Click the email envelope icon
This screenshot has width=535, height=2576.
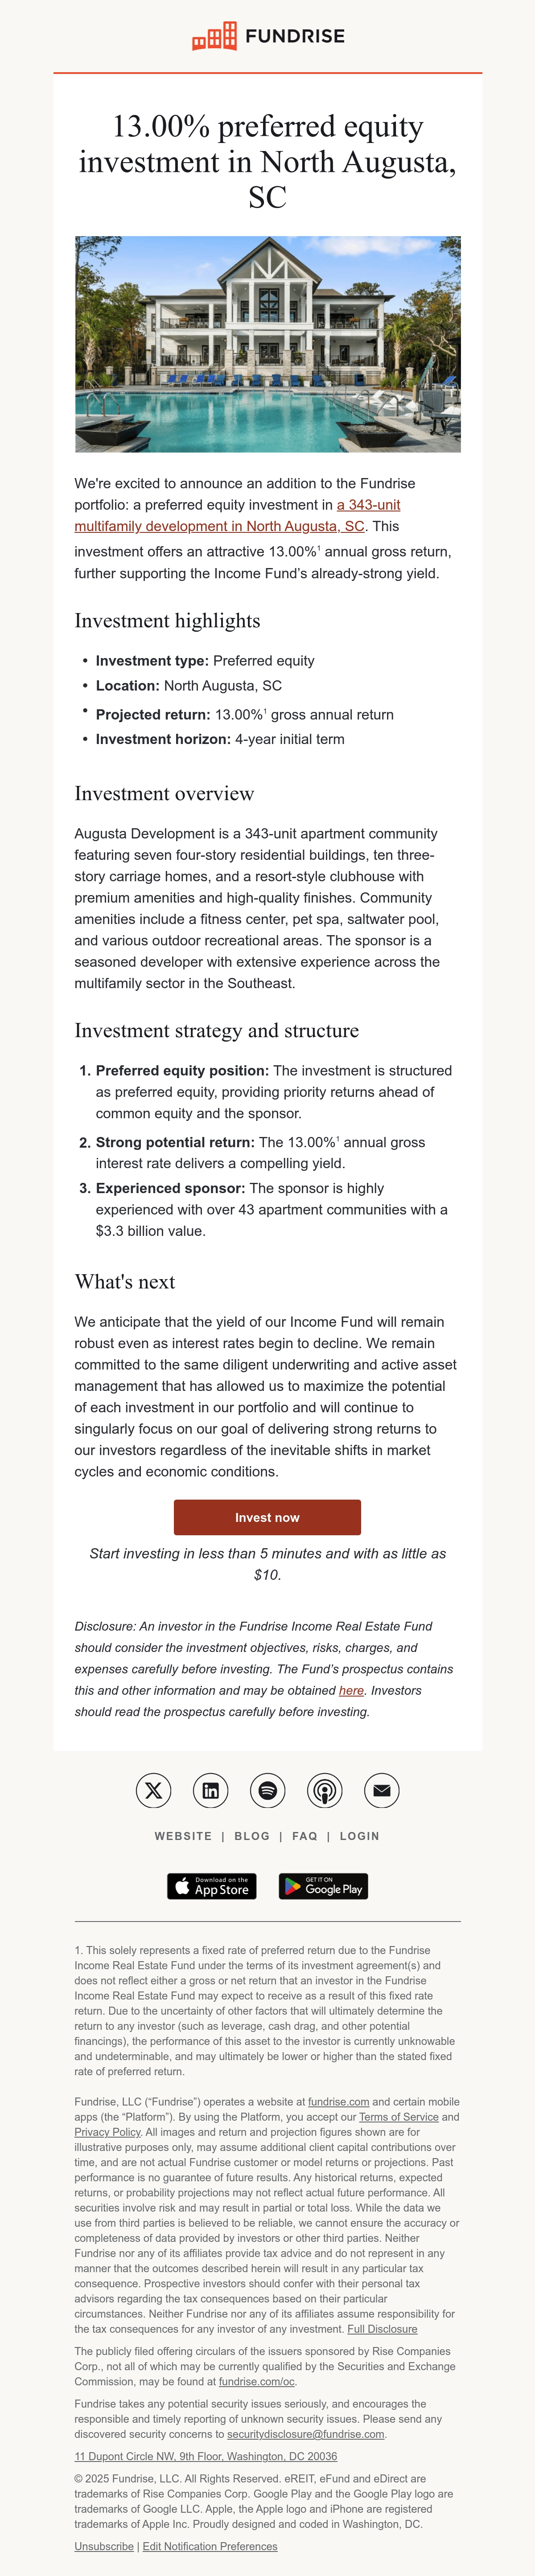[381, 1790]
